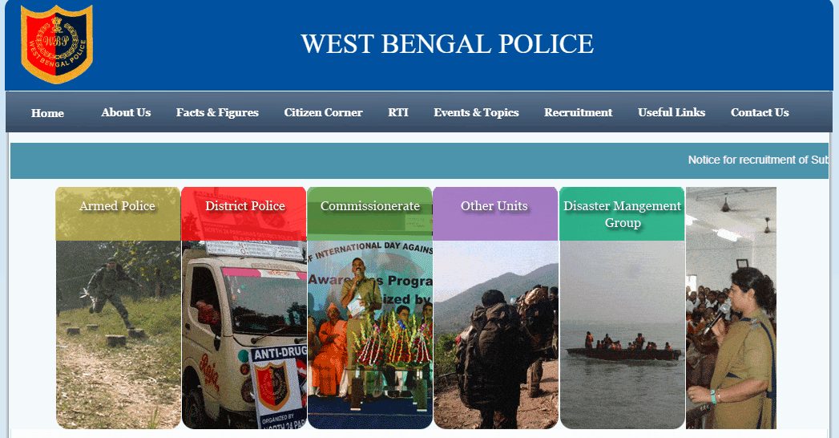
Task: Go to Facts & Figures
Action: 217,112
